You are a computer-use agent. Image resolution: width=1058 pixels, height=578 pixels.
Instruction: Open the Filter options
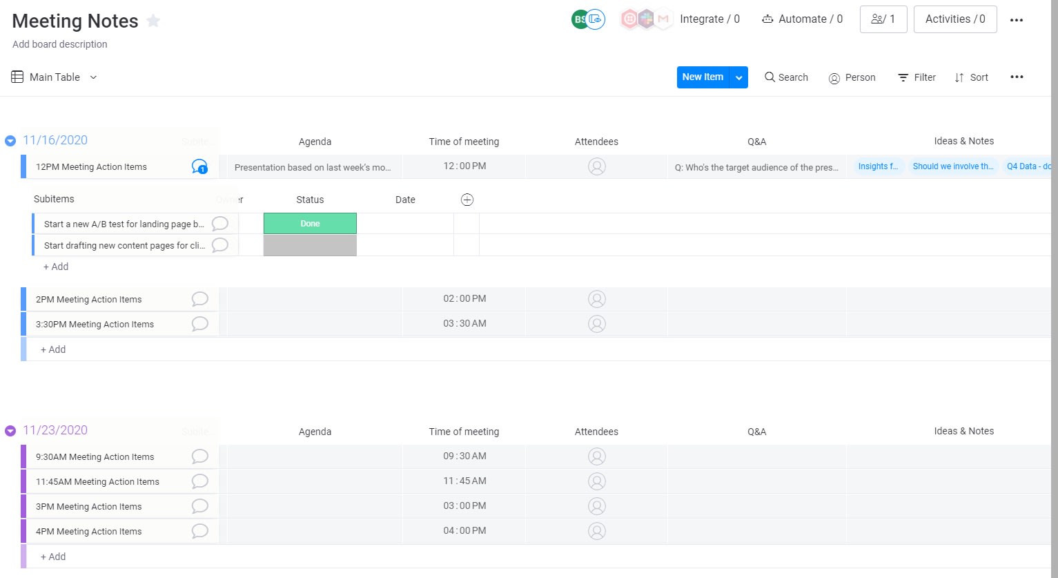click(x=917, y=77)
